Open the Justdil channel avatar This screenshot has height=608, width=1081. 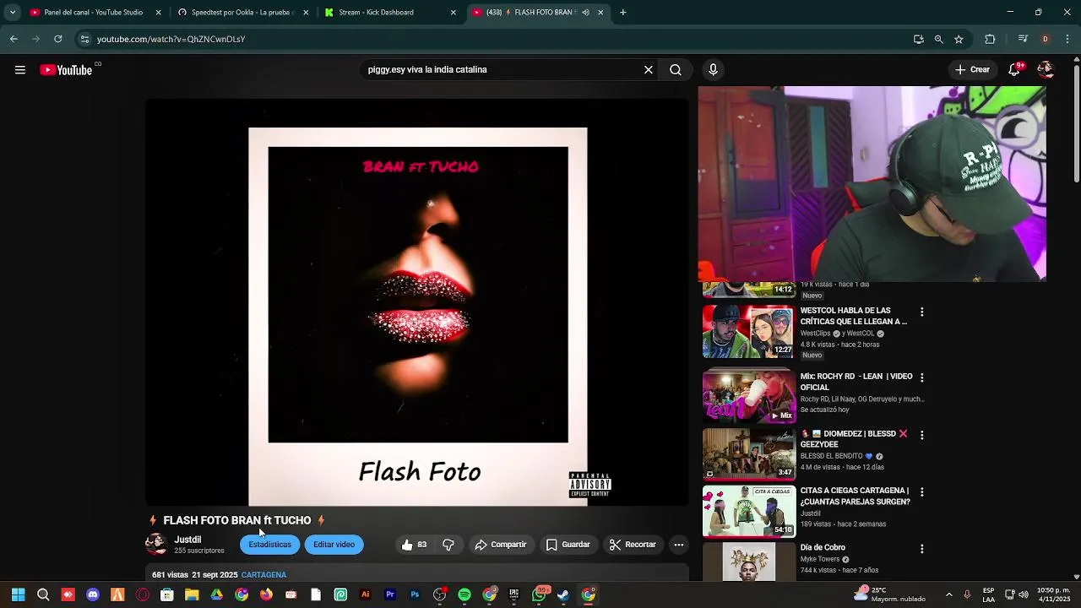156,545
